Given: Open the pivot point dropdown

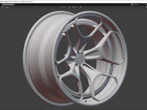Looking at the screenshot, I should [x=70, y=7].
